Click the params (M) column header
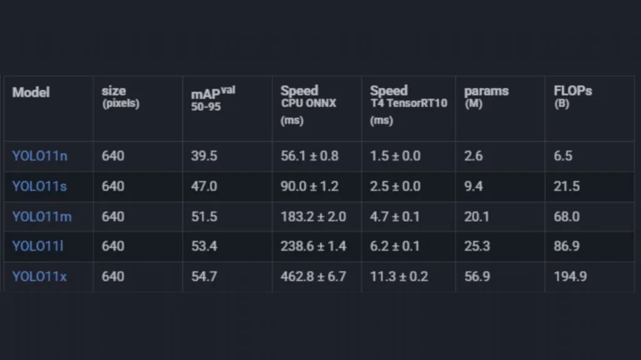 tap(486, 97)
